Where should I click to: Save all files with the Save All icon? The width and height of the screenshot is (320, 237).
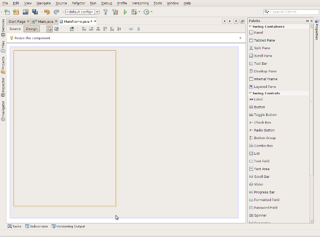[35, 12]
